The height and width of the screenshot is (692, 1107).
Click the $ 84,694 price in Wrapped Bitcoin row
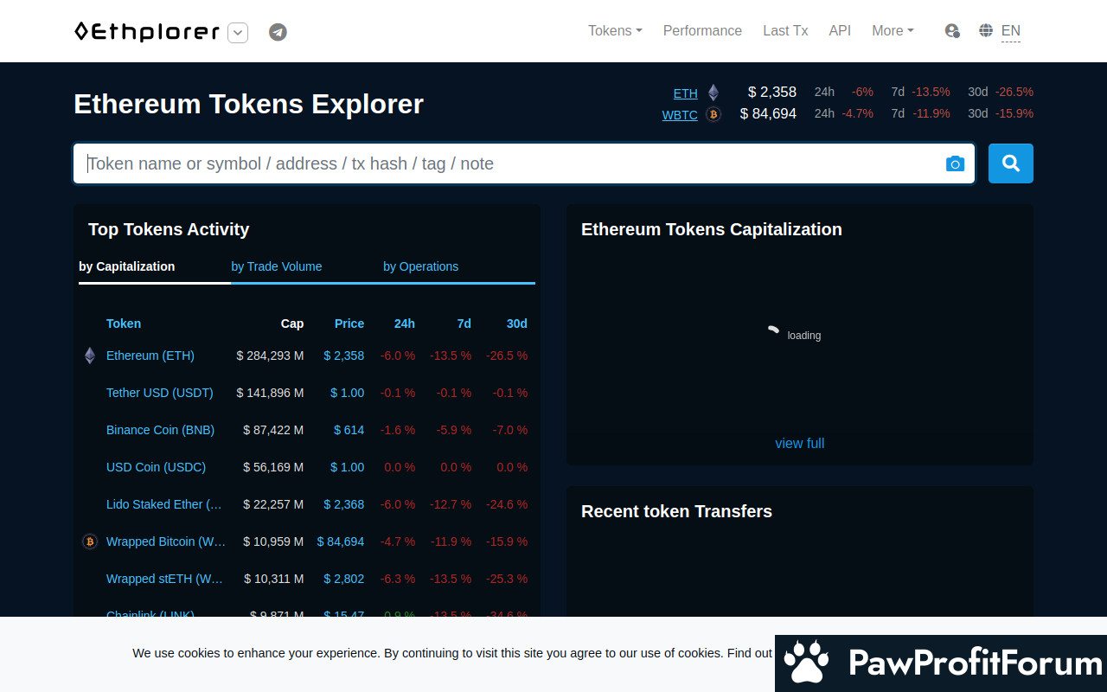(341, 541)
